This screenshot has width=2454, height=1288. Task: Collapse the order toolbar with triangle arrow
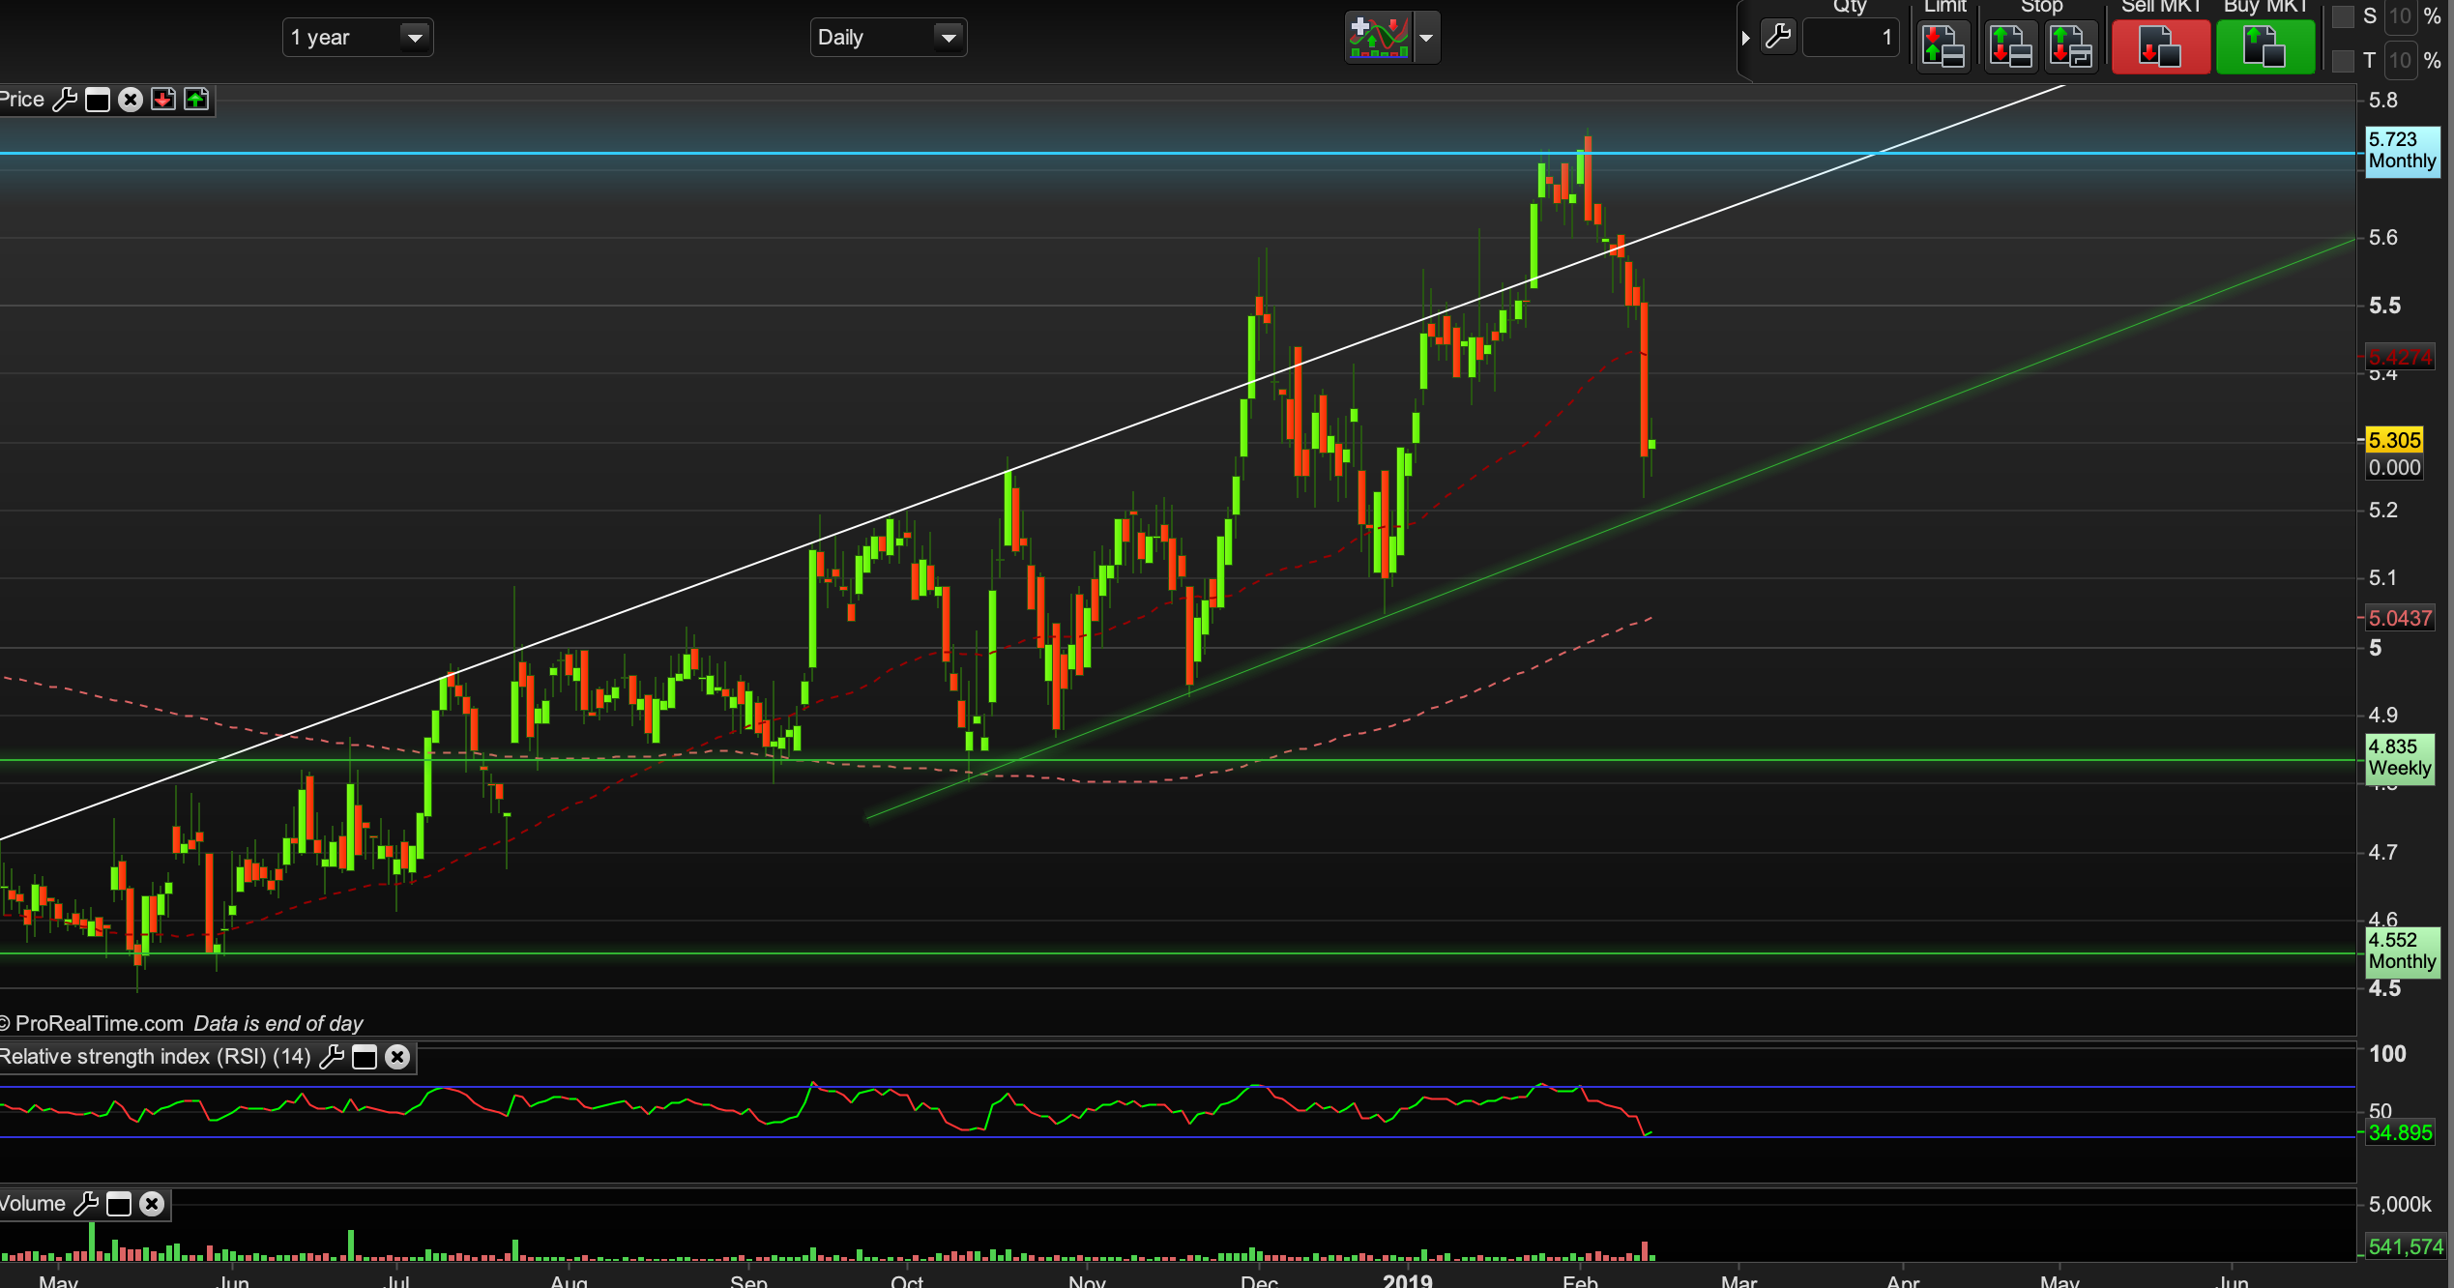pyautogui.click(x=1745, y=38)
